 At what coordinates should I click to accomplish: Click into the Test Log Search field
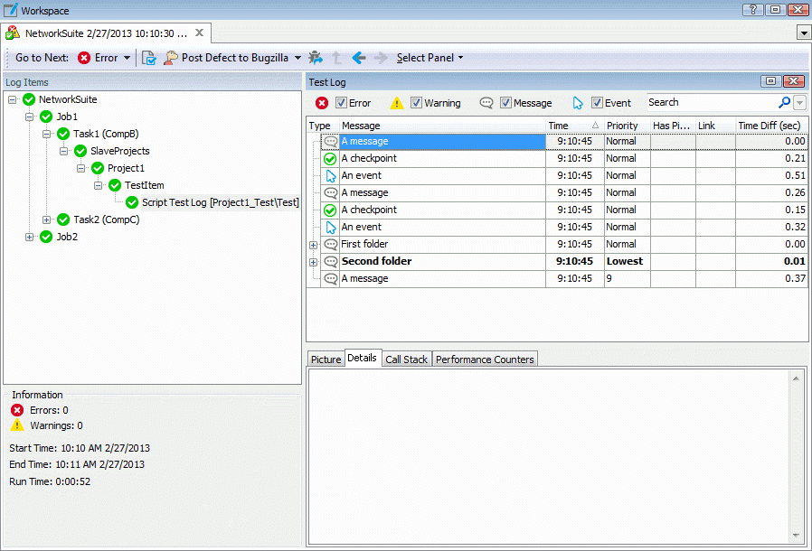tap(712, 102)
